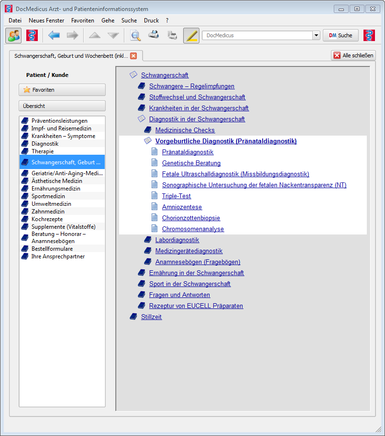Image resolution: width=385 pixels, height=436 pixels.
Task: Expand book icon beside Krankheiten in der Schwangerschaft
Action: (142, 108)
